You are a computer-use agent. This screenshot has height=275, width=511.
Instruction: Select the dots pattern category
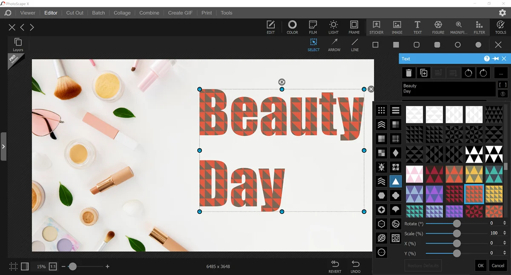point(382,111)
